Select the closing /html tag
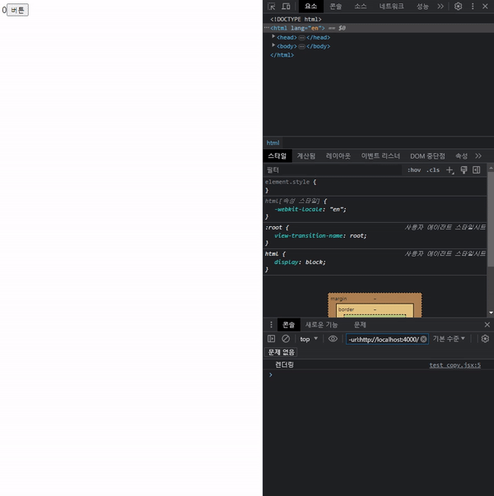The width and height of the screenshot is (494, 496). 282,55
